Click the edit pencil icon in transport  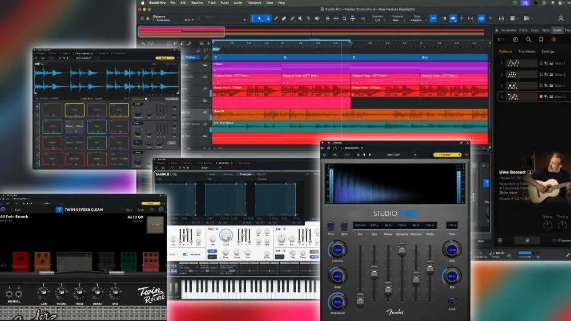pyautogui.click(x=568, y=255)
